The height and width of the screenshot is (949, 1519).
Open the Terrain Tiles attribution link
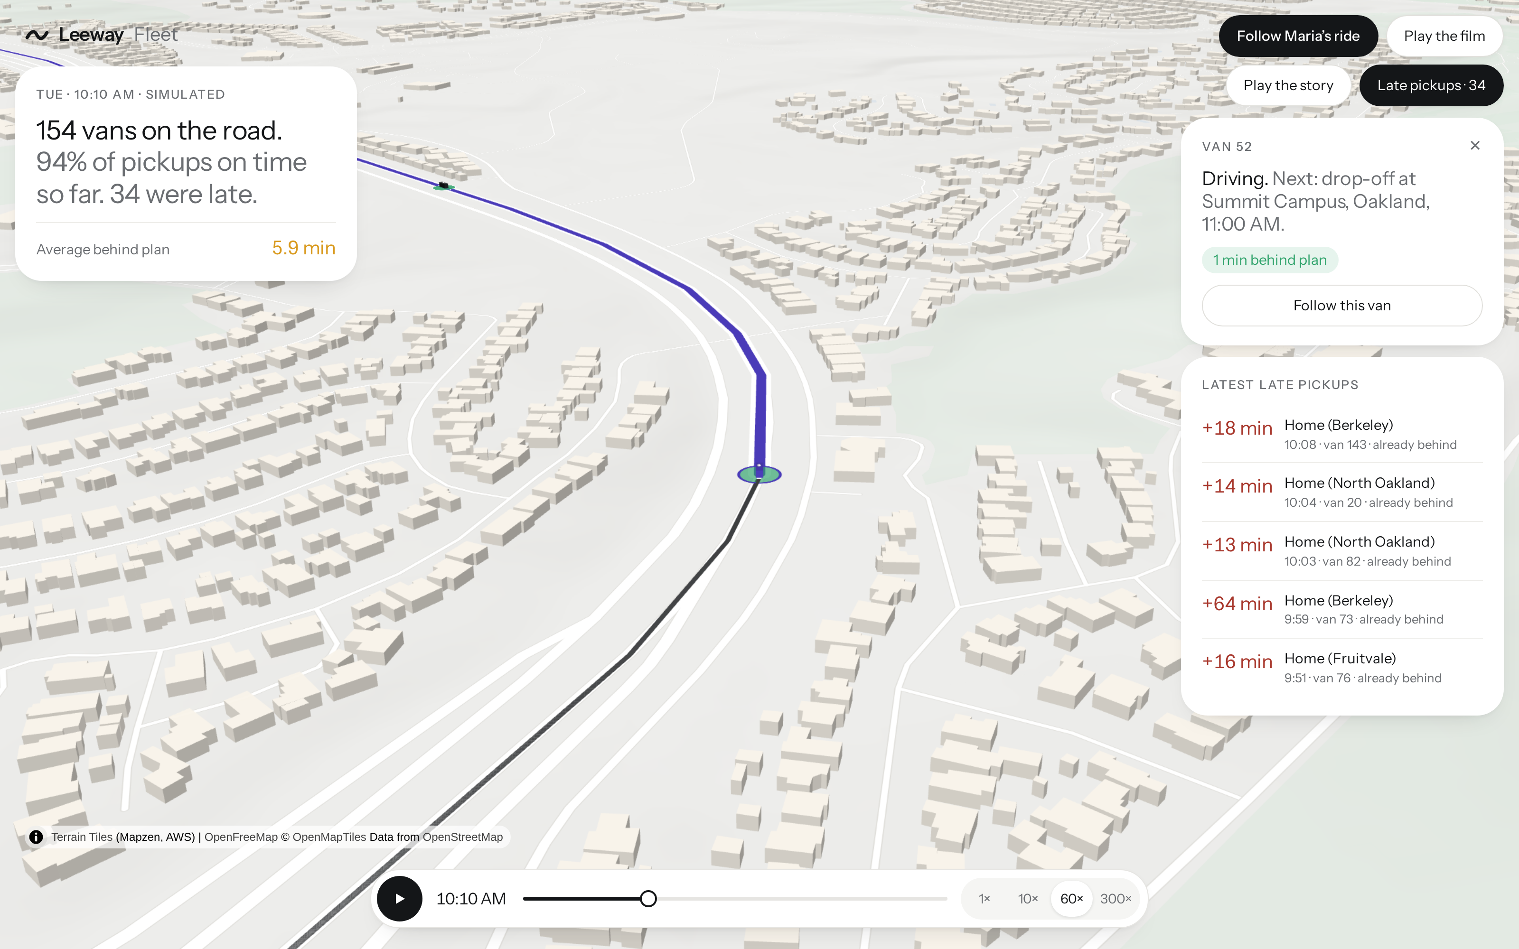[82, 837]
